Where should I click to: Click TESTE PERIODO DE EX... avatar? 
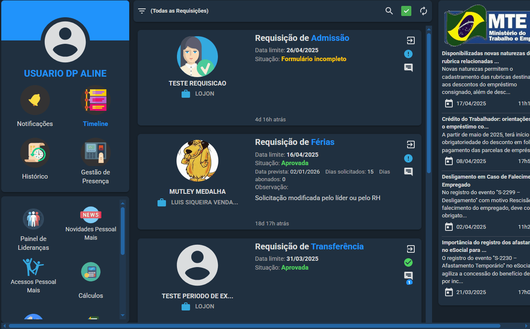(197, 265)
